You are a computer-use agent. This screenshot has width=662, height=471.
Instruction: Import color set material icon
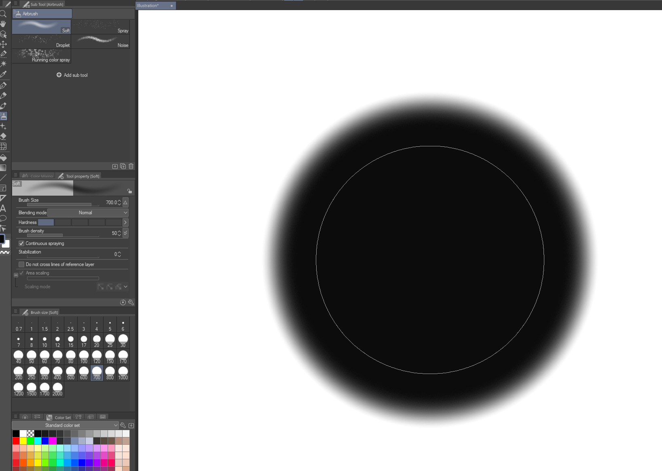(x=131, y=425)
